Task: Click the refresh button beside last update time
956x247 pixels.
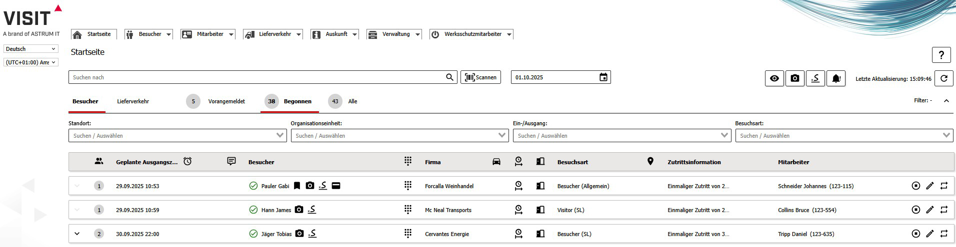Action: coord(944,78)
